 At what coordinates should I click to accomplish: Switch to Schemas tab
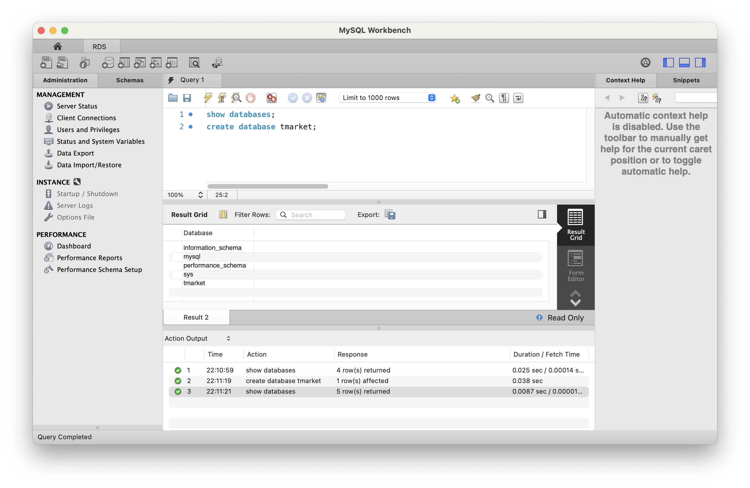[130, 80]
